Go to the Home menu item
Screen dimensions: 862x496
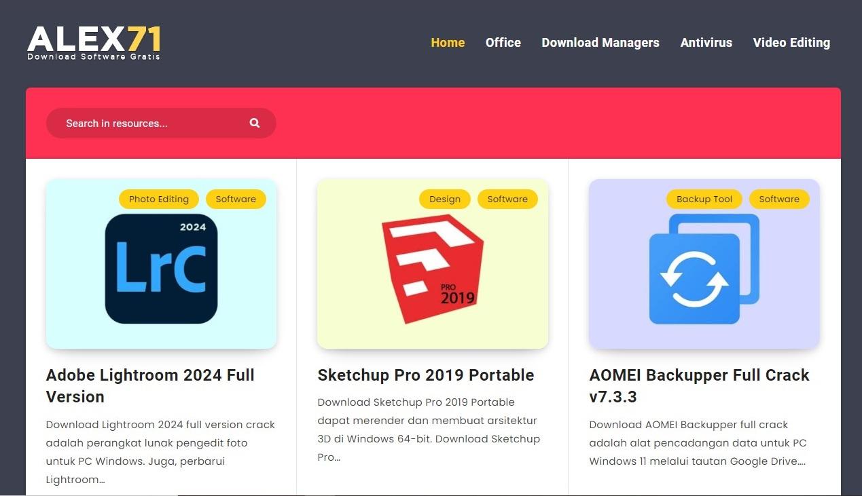pos(448,42)
